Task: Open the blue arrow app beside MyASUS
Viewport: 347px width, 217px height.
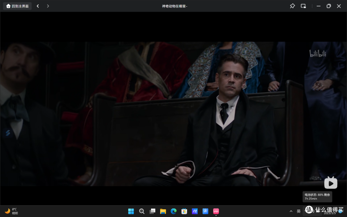Action: (x=205, y=211)
